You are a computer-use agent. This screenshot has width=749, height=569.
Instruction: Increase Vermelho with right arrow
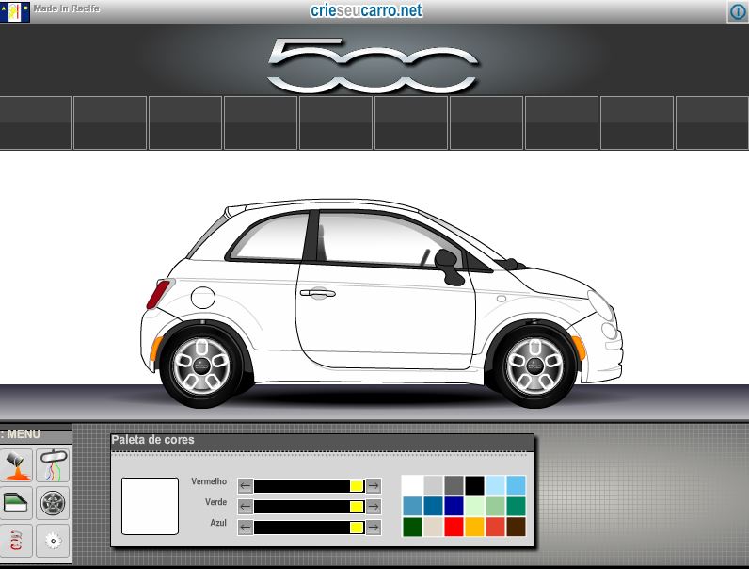pyautogui.click(x=374, y=486)
